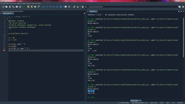The image size is (185, 104).
Task: Open the console pane options menu
Action: [x=184, y=12]
